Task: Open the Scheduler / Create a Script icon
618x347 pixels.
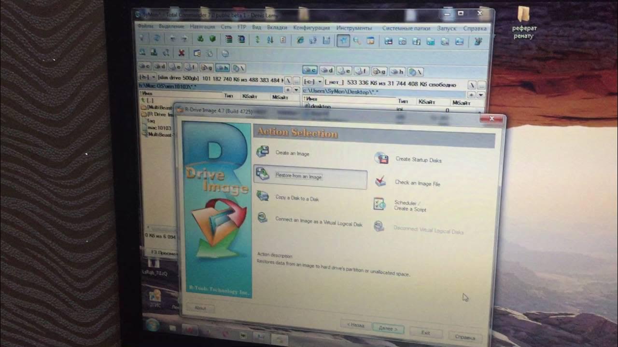Action: 379,204
